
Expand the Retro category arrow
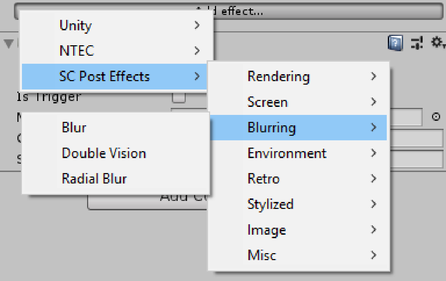click(374, 179)
